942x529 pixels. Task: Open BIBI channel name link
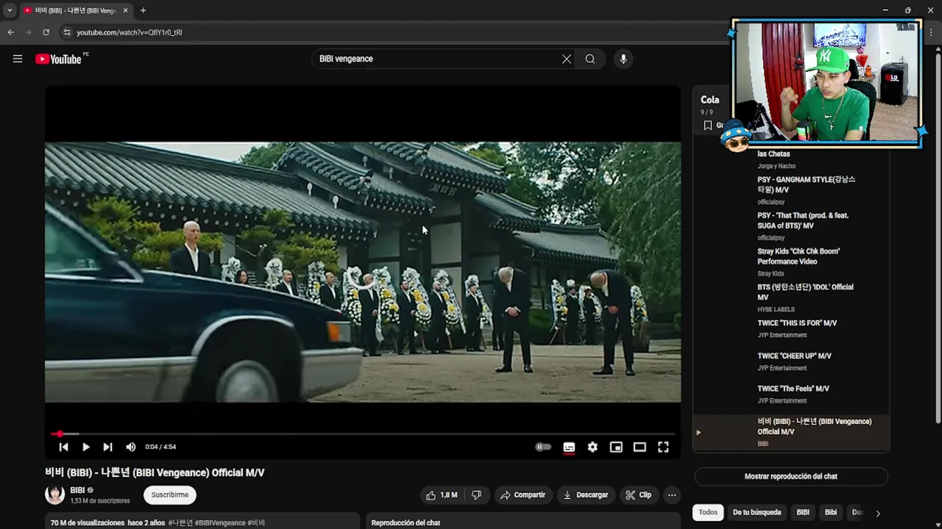pyautogui.click(x=77, y=490)
